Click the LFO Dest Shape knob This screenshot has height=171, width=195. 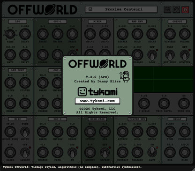click(10, 104)
